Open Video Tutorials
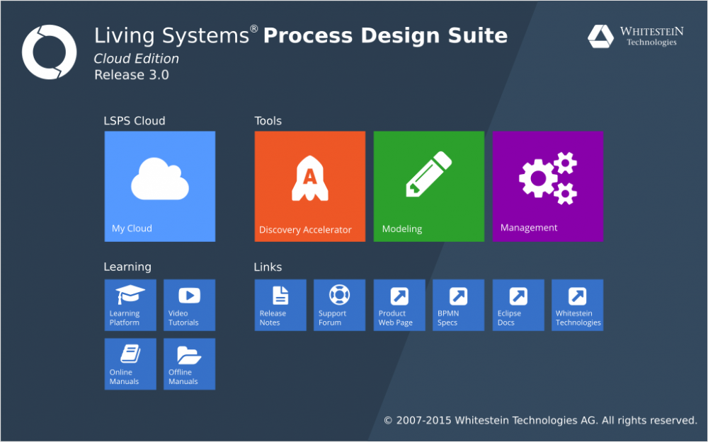The image size is (708, 442). point(188,305)
